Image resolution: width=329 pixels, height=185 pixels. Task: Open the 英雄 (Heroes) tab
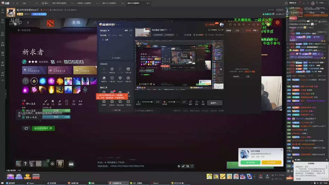[x=76, y=23]
